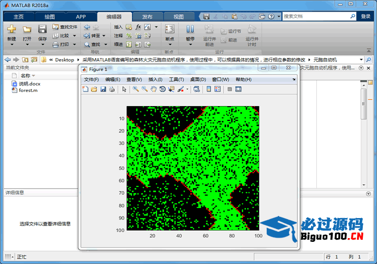
Task: Expand the 新建 (New) dropdown arrow
Action: [x=12, y=45]
